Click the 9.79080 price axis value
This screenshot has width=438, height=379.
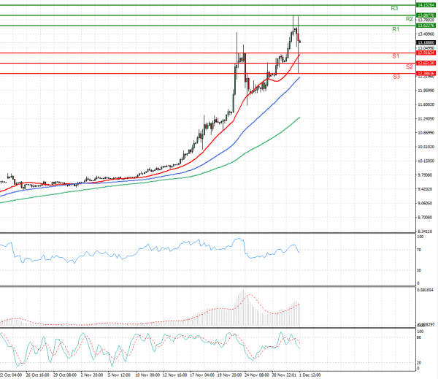[x=425, y=175]
